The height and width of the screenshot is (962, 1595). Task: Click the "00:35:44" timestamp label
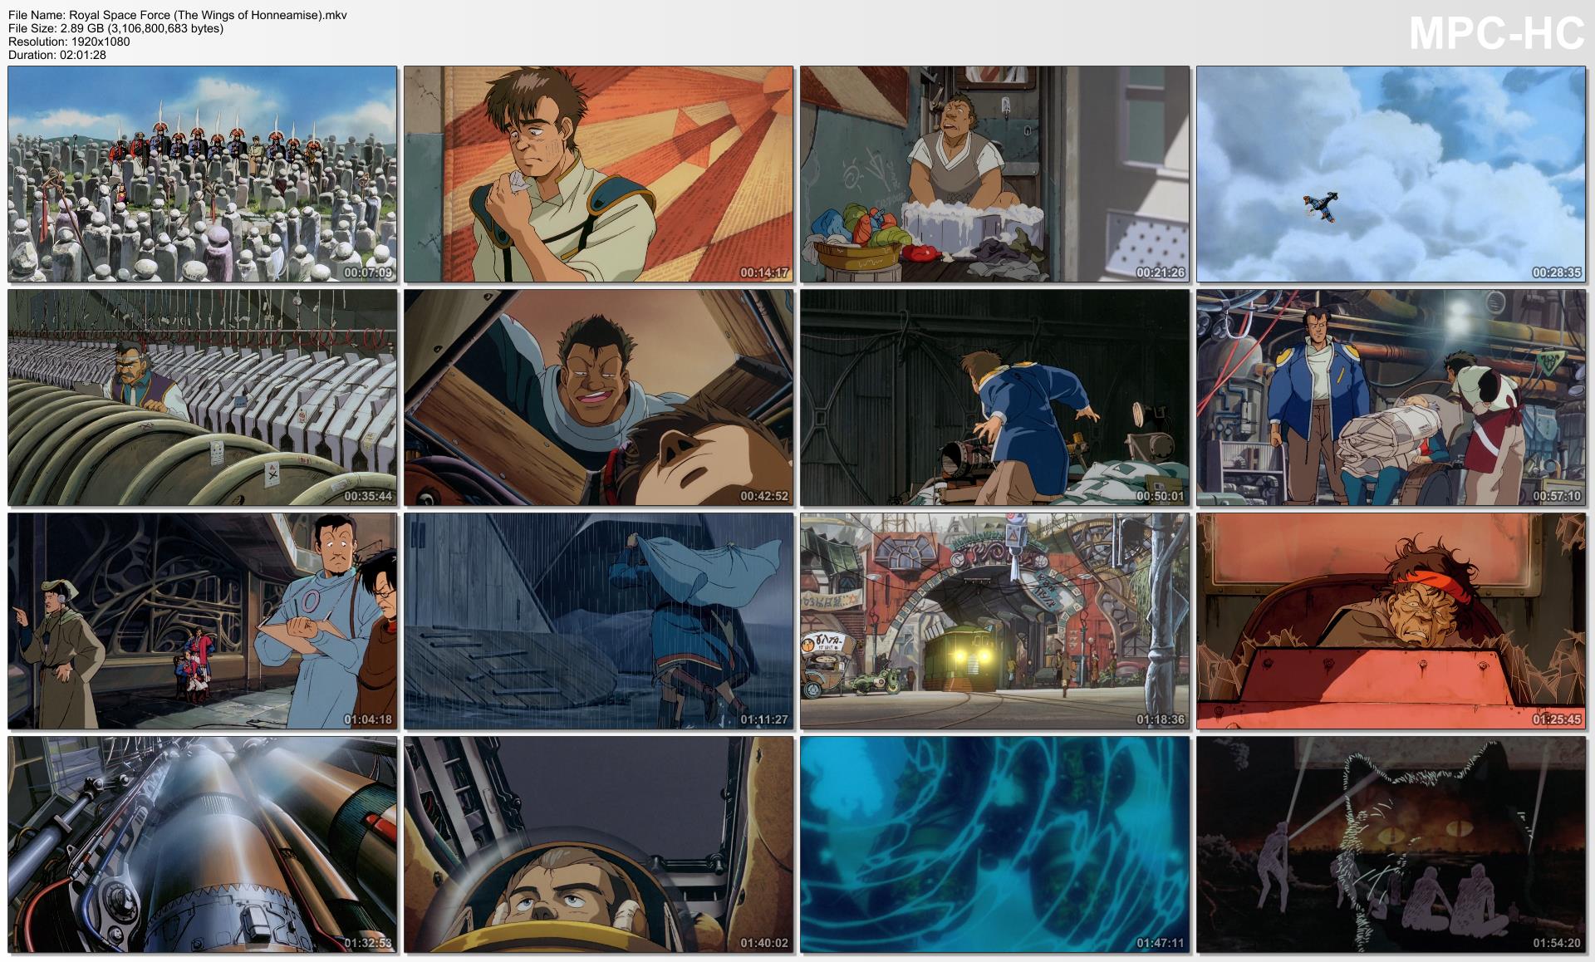368,496
